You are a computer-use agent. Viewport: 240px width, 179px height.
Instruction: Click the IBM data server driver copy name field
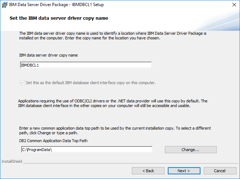click(x=86, y=65)
